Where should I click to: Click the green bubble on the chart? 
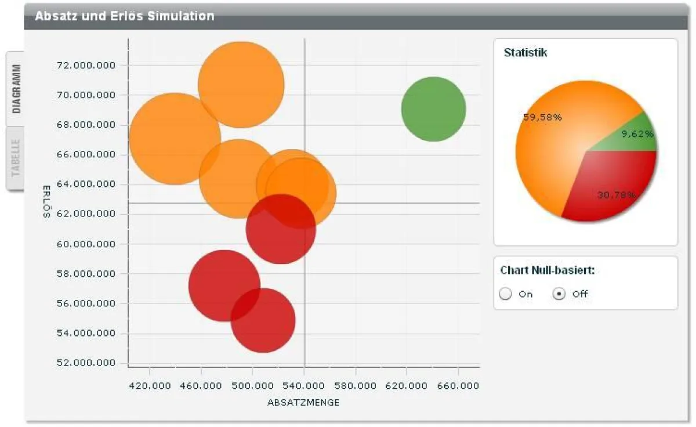[434, 108]
